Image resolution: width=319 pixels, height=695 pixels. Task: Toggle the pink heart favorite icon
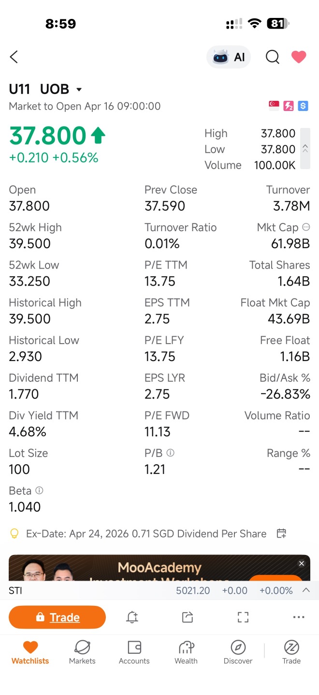tap(299, 57)
